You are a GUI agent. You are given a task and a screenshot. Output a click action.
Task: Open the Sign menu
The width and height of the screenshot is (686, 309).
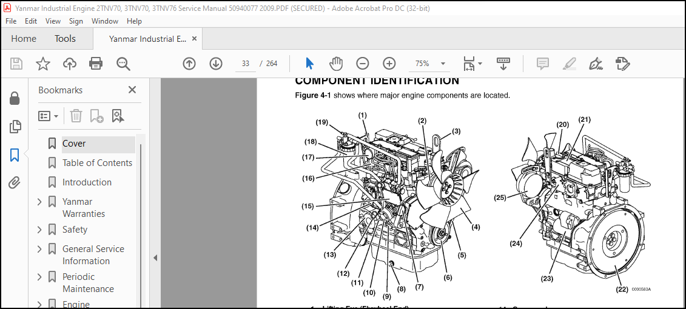pos(76,21)
